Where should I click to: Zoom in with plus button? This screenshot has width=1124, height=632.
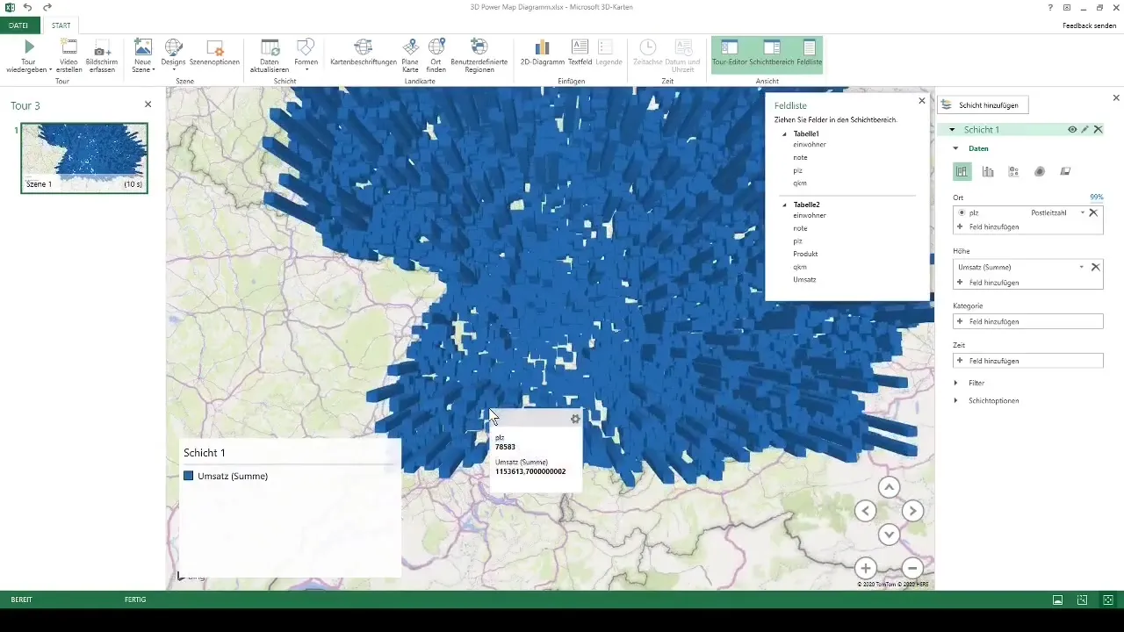pyautogui.click(x=865, y=567)
